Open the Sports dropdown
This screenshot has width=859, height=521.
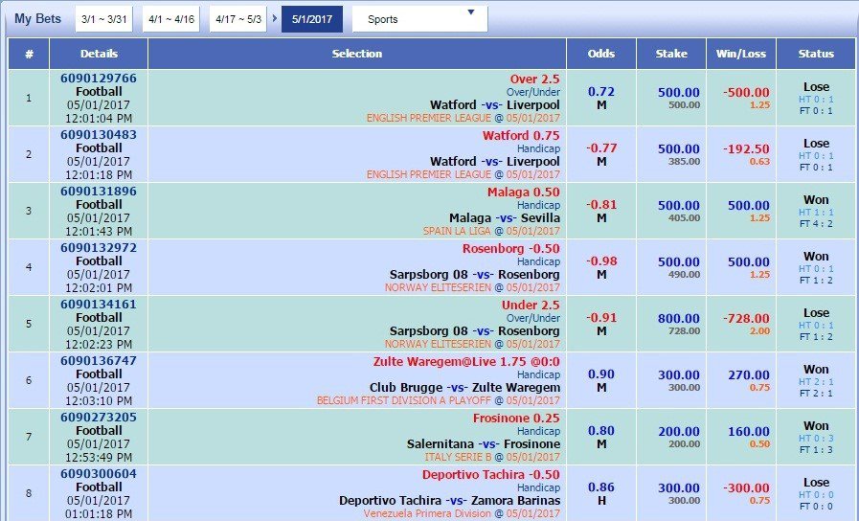[x=419, y=19]
